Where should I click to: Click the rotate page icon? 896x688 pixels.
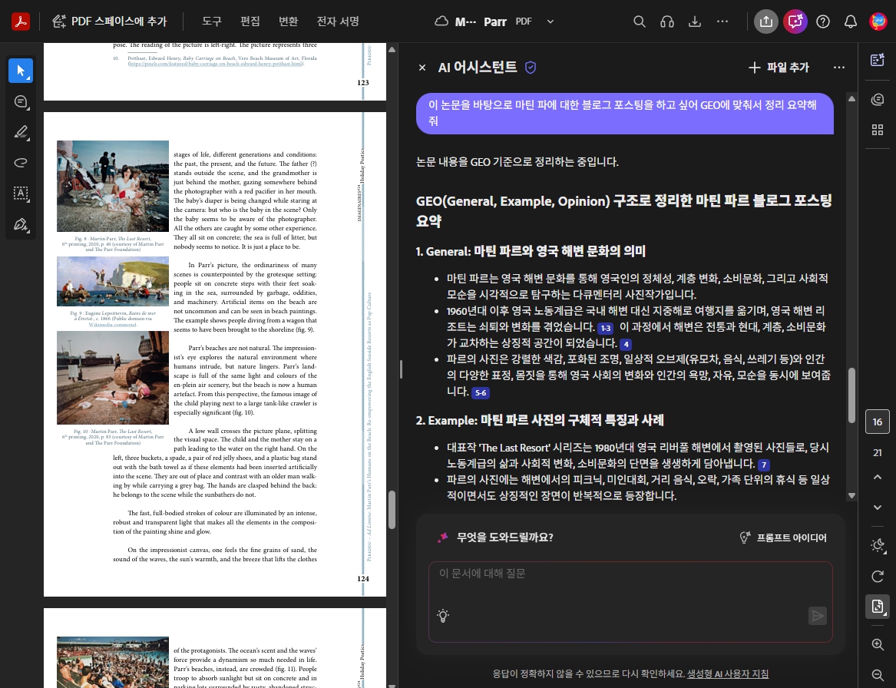878,576
